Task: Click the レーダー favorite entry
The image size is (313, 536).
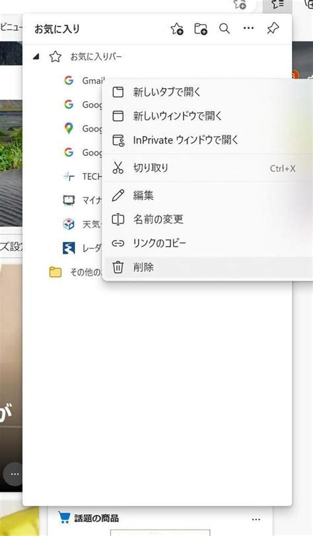Action: coord(83,249)
